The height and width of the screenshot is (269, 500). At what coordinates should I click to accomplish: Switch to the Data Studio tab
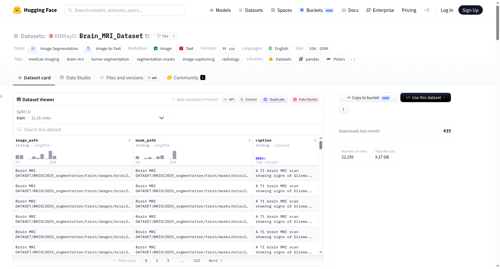point(75,78)
